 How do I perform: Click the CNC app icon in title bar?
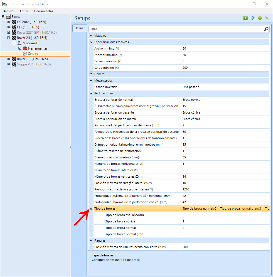(x=5, y=4)
